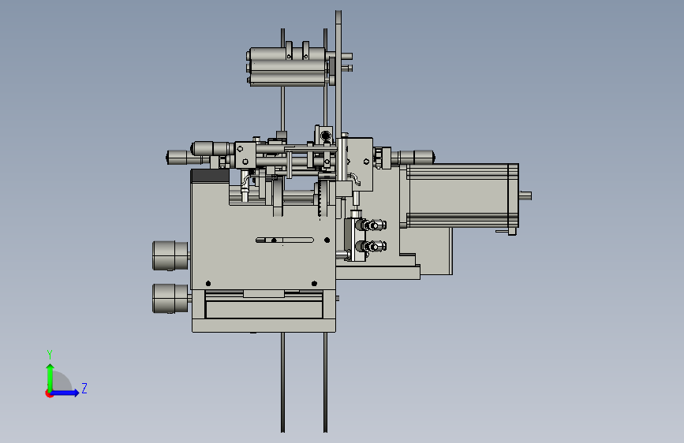Click the red X axis origin ball of triad

pyautogui.click(x=49, y=393)
